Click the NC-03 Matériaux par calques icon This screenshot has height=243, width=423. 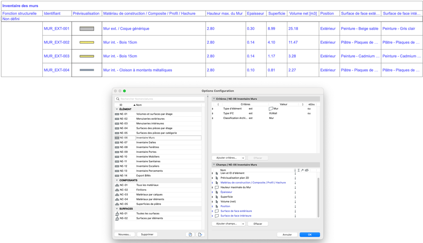coord(117,194)
